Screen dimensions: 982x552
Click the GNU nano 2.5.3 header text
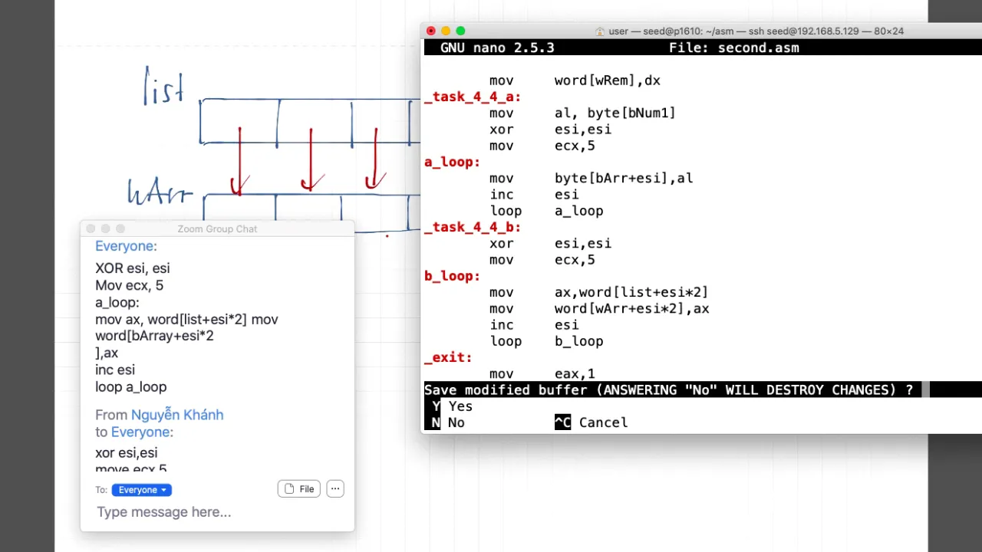[497, 48]
